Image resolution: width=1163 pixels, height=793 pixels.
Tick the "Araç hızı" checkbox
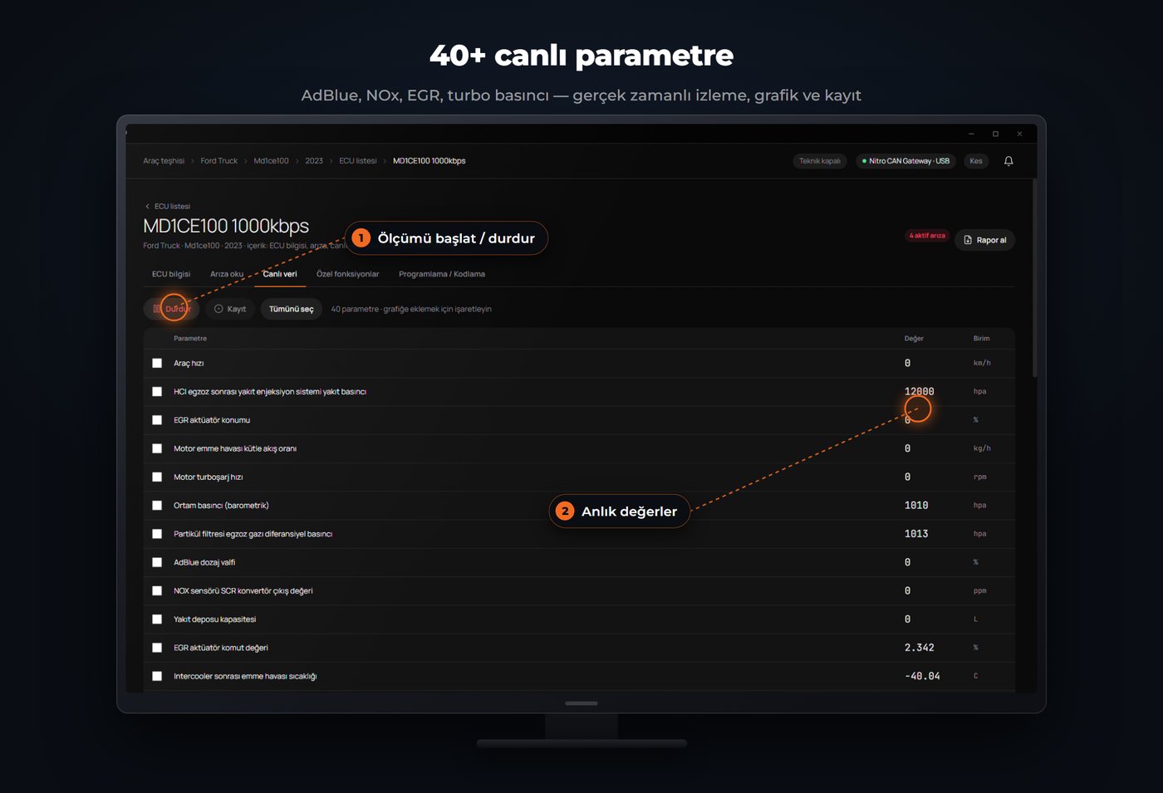(157, 363)
